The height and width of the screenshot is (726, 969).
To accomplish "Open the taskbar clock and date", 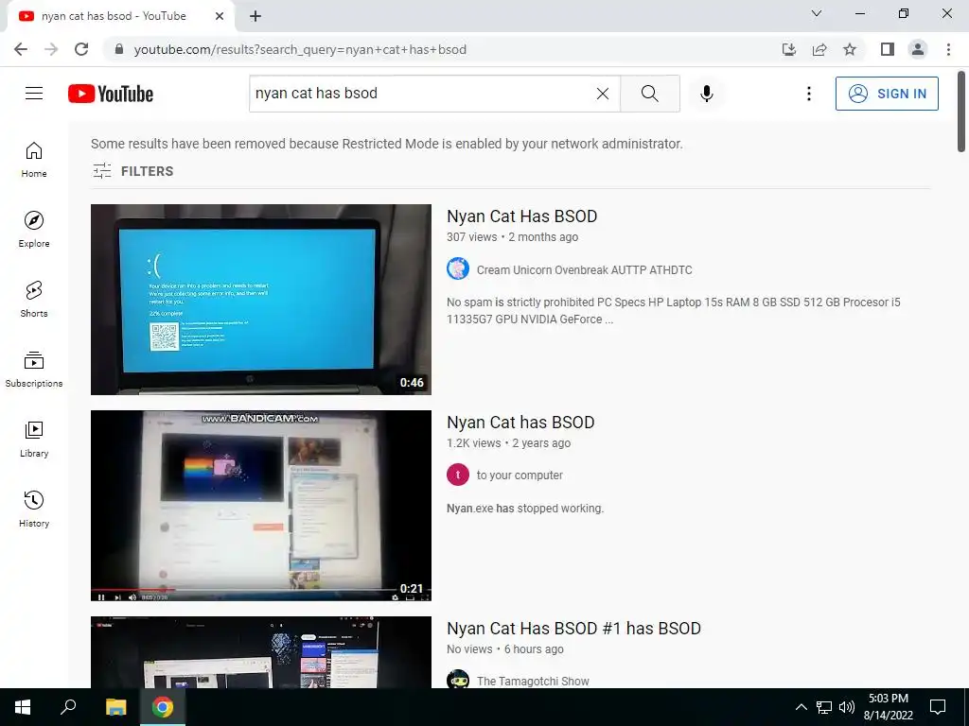I will tap(889, 707).
